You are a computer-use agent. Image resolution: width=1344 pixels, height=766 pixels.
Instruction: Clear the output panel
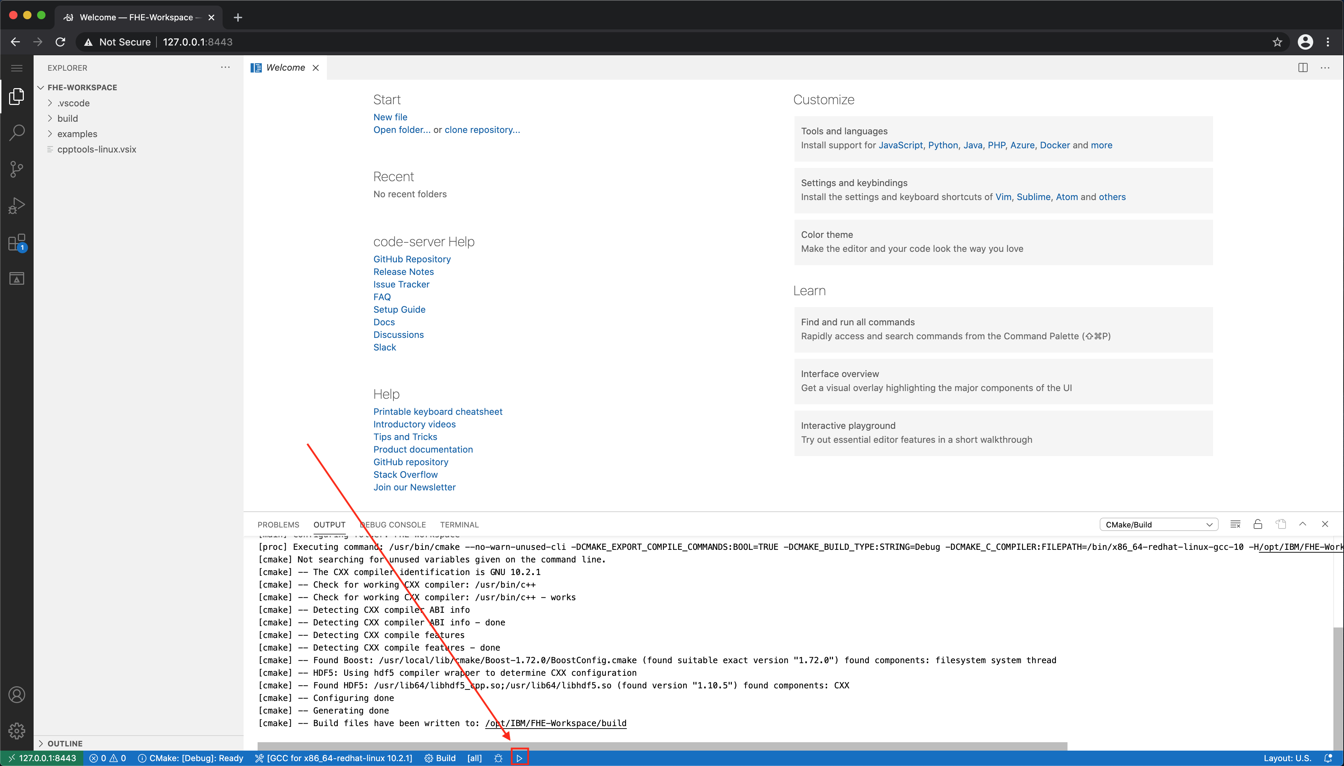coord(1235,524)
